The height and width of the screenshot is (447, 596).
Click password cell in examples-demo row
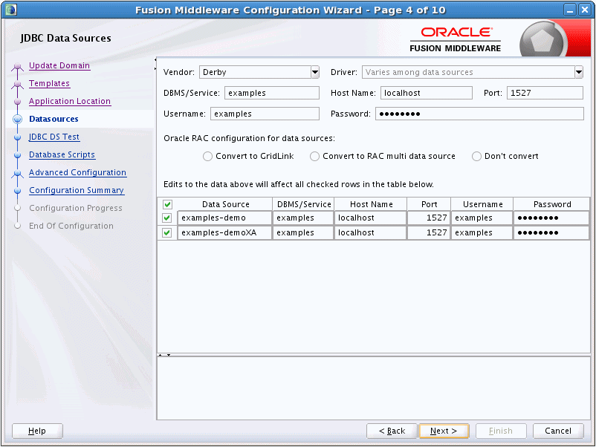click(551, 218)
